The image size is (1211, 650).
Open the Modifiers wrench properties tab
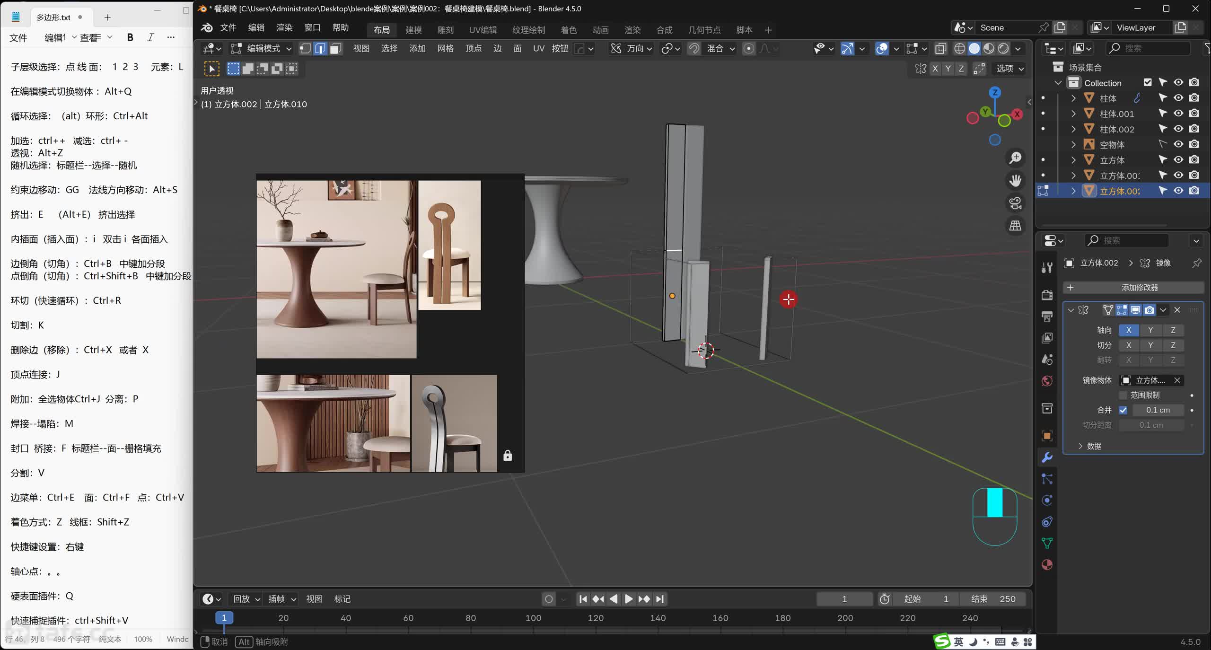(1047, 457)
